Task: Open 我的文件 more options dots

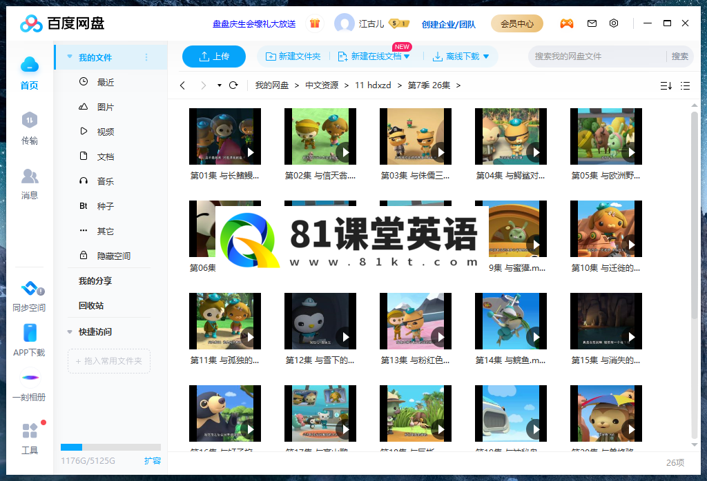Action: point(146,57)
